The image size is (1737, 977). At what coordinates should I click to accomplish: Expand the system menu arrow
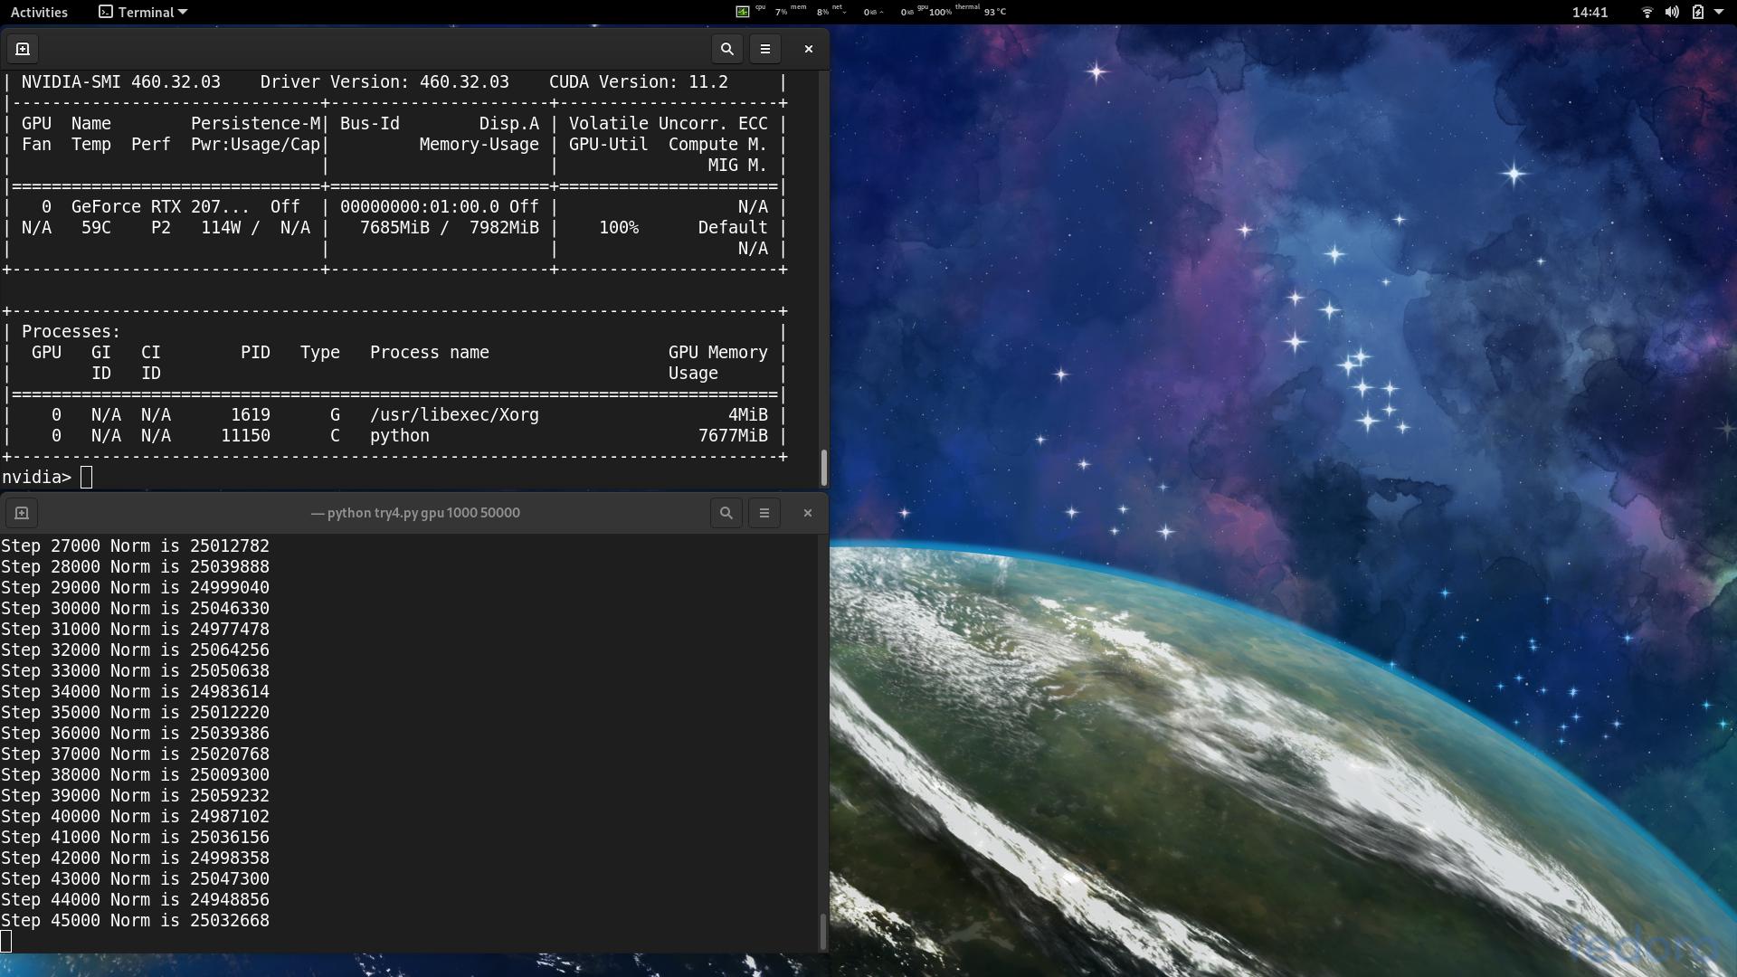pyautogui.click(x=1719, y=12)
